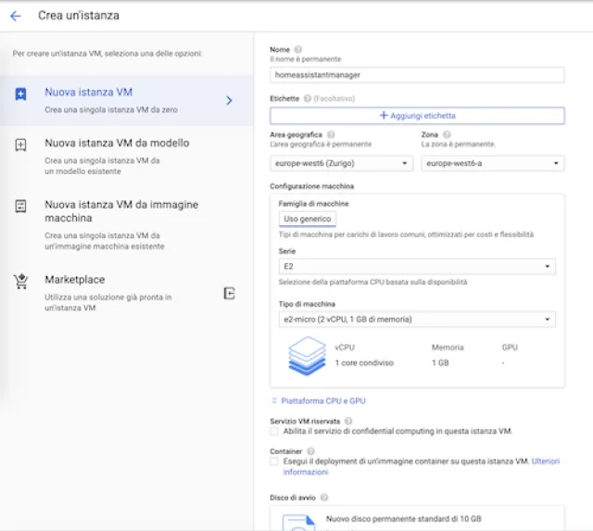593x531 pixels.
Task: Select the Nuova istanza VM da modello option
Action: 117,144
